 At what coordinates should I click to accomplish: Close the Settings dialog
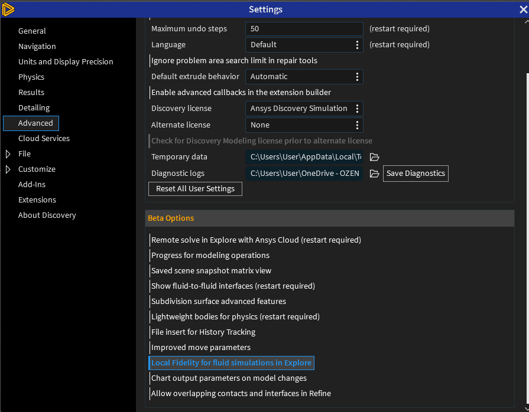pyautogui.click(x=522, y=9)
